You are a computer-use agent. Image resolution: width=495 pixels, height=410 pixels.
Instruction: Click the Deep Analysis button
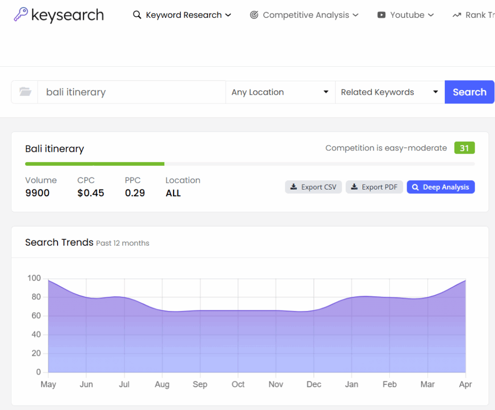coord(441,187)
